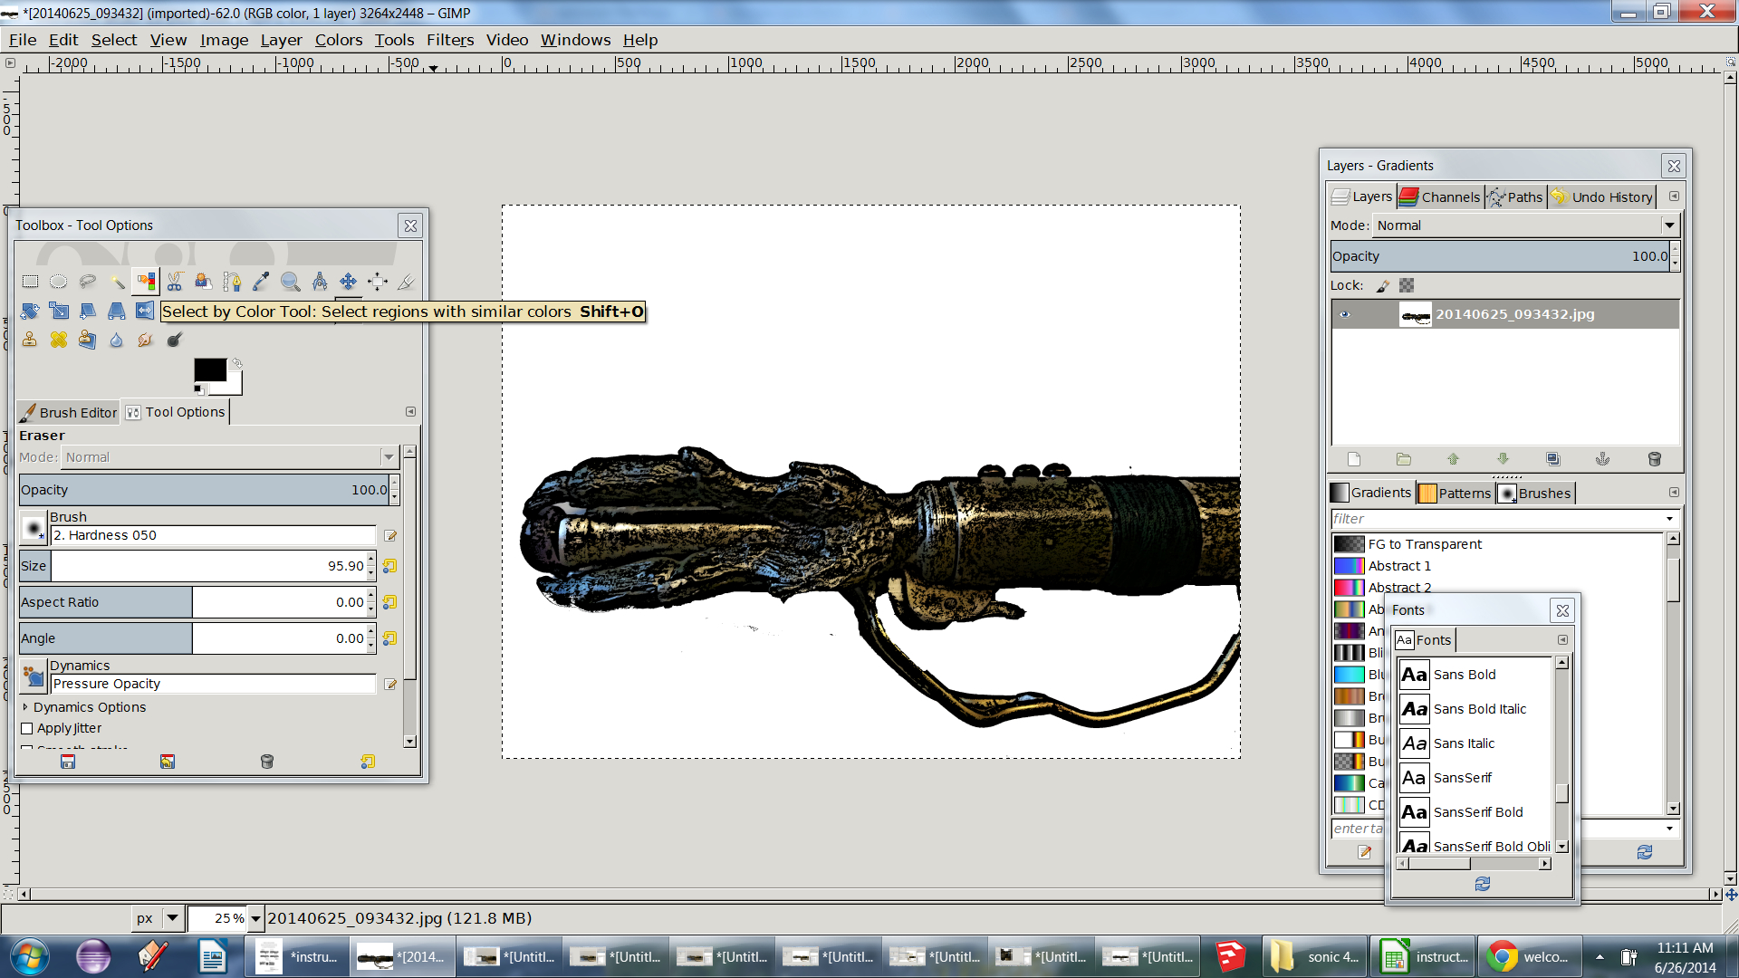Screen dimensions: 1739x978
Task: Select the Smudge tool finger icon
Action: click(x=145, y=340)
